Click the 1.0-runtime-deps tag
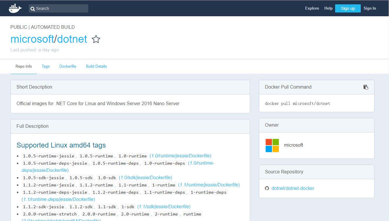 [165, 163]
